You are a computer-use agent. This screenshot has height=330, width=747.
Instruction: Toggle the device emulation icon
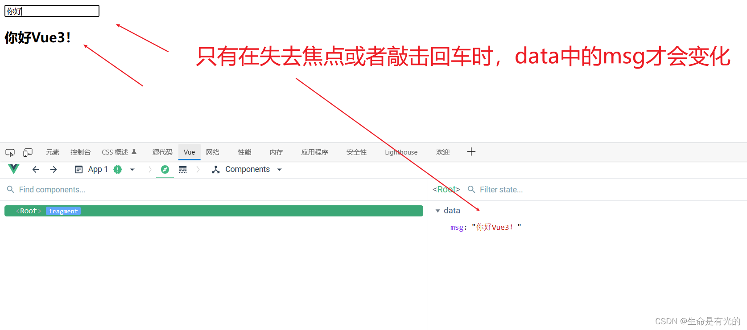click(28, 152)
